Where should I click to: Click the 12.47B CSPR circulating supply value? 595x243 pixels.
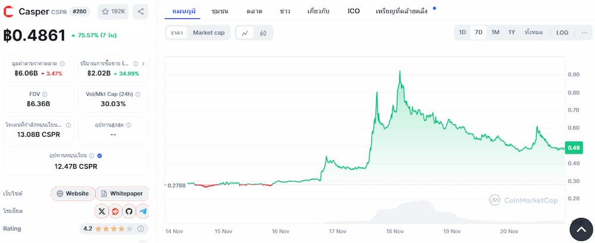coord(76,166)
